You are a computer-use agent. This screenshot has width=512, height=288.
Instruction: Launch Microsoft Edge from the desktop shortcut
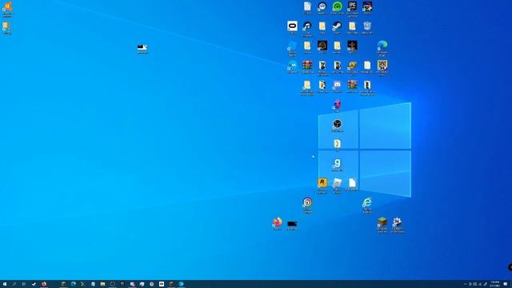pos(382,48)
